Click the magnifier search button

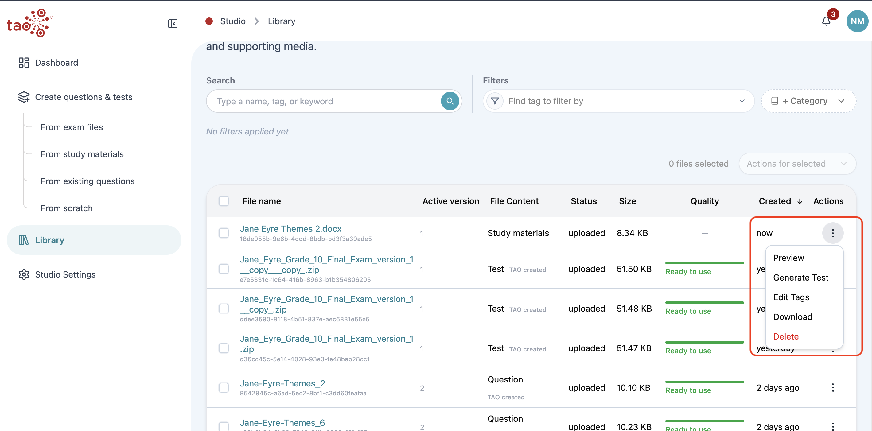pyautogui.click(x=450, y=101)
